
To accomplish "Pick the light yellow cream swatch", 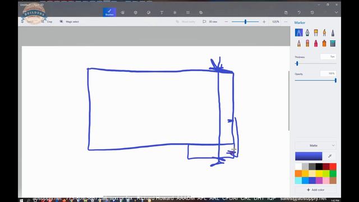I will coord(312,173).
